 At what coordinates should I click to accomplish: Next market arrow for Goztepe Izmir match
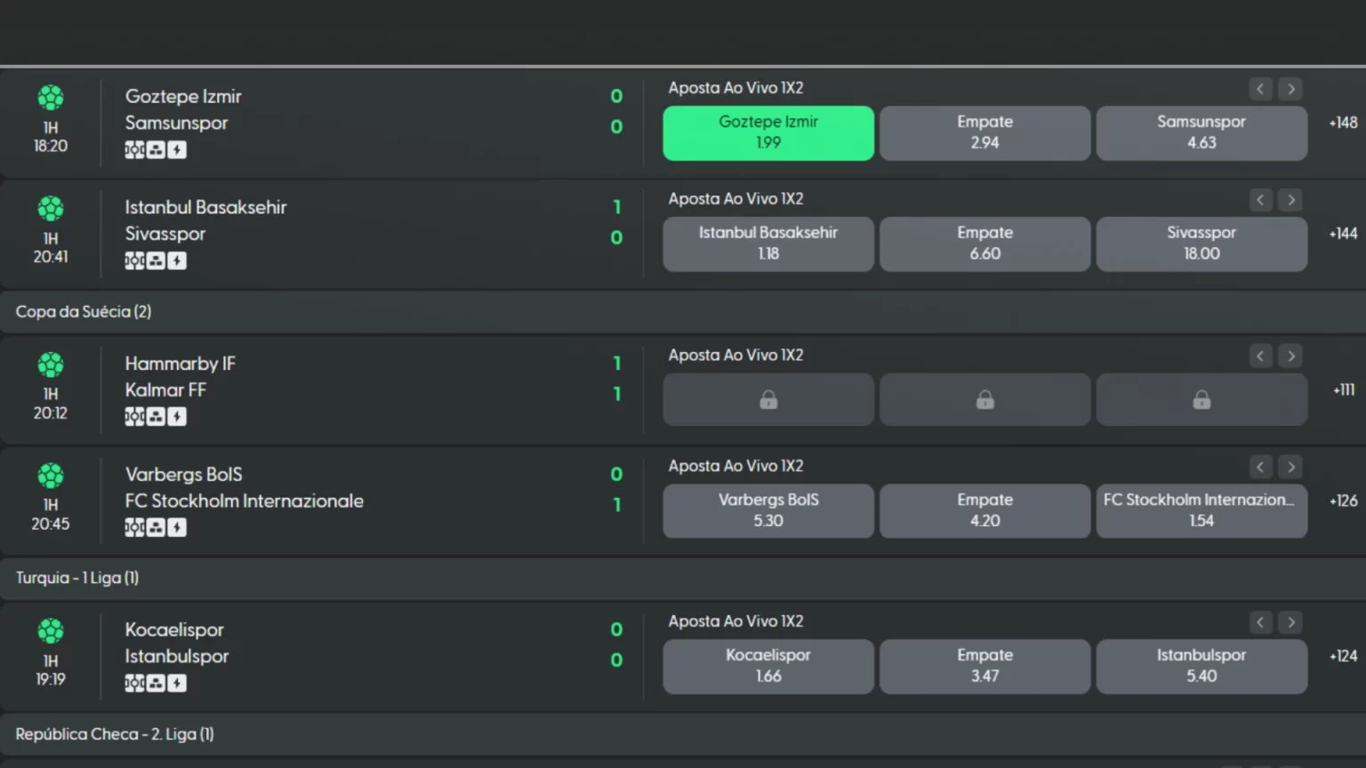[x=1290, y=89]
